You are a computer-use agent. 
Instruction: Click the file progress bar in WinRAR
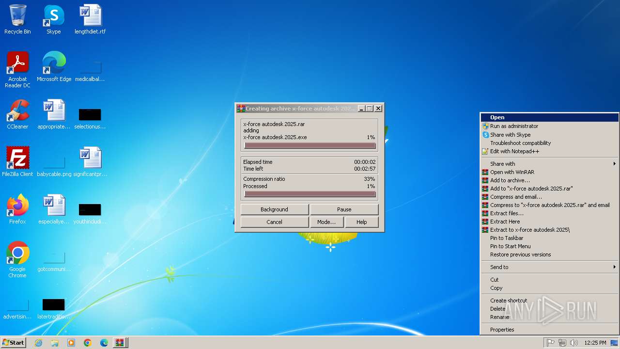310,145
